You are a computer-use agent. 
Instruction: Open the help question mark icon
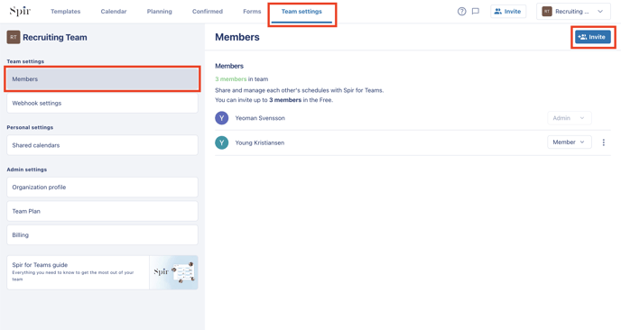[x=462, y=12]
